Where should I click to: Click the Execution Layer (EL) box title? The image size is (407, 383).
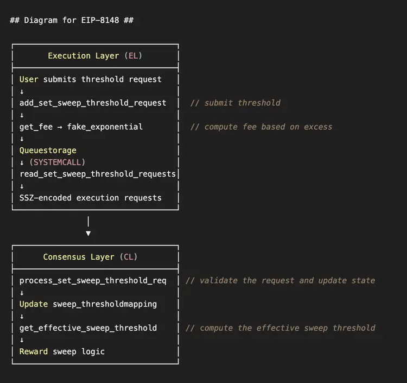95,55
